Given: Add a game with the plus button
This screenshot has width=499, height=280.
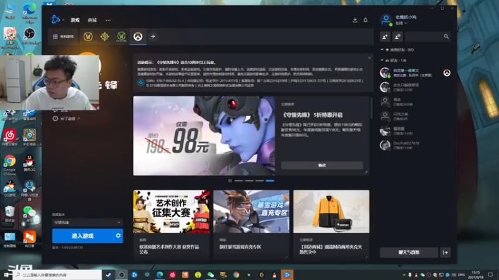Looking at the screenshot, I should click(153, 37).
